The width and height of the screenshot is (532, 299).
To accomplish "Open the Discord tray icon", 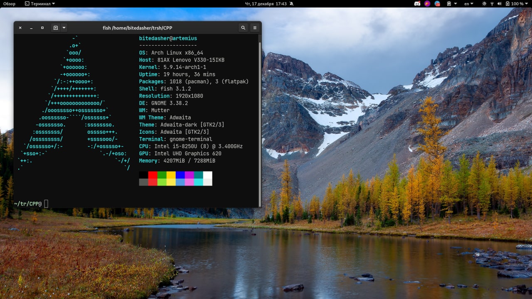I will pos(417,4).
